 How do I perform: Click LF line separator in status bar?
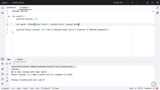click(135, 88)
